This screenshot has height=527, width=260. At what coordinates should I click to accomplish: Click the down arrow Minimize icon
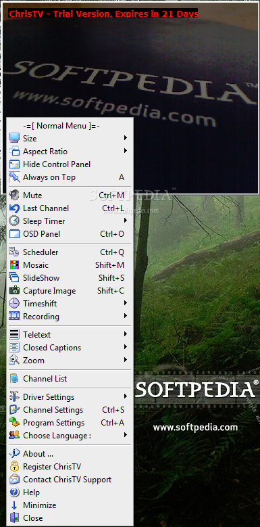pos(14,505)
